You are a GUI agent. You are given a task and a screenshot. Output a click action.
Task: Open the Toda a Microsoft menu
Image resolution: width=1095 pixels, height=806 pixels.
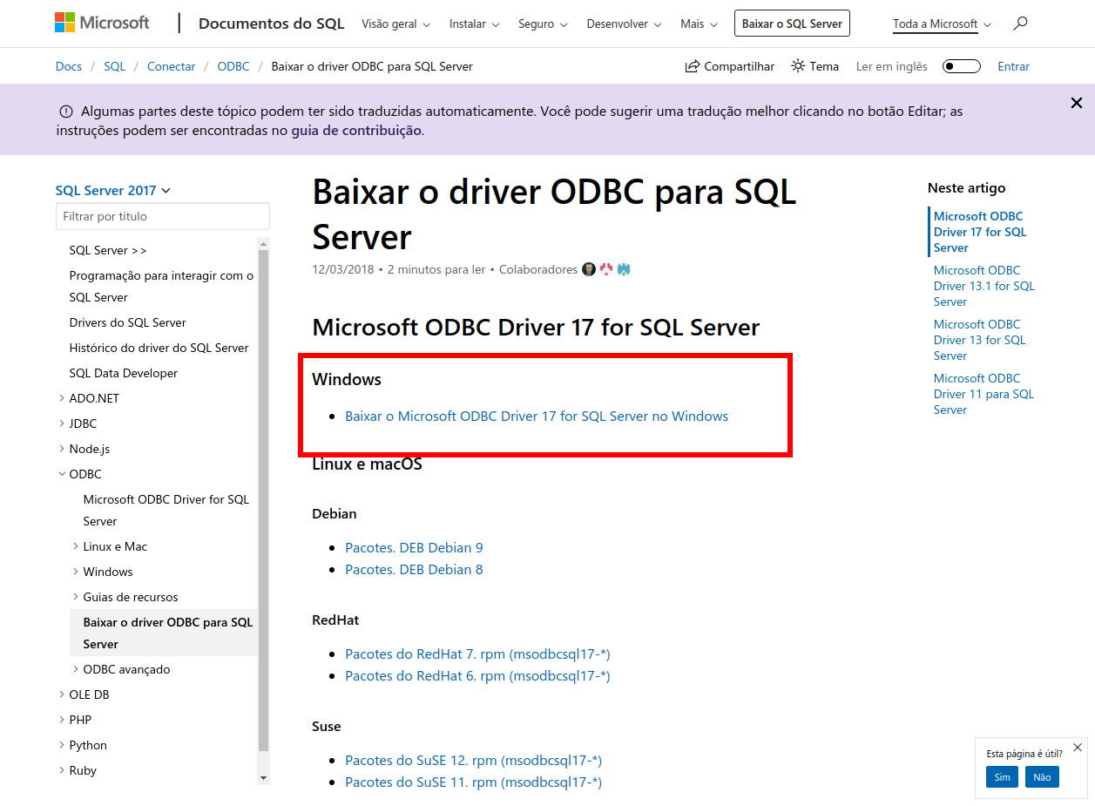(x=942, y=24)
